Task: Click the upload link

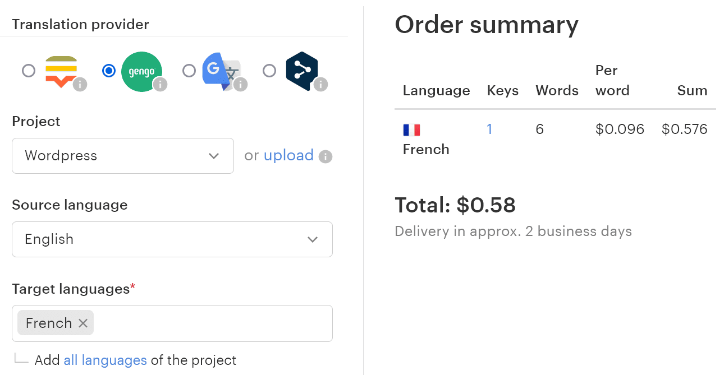Action: 288,155
